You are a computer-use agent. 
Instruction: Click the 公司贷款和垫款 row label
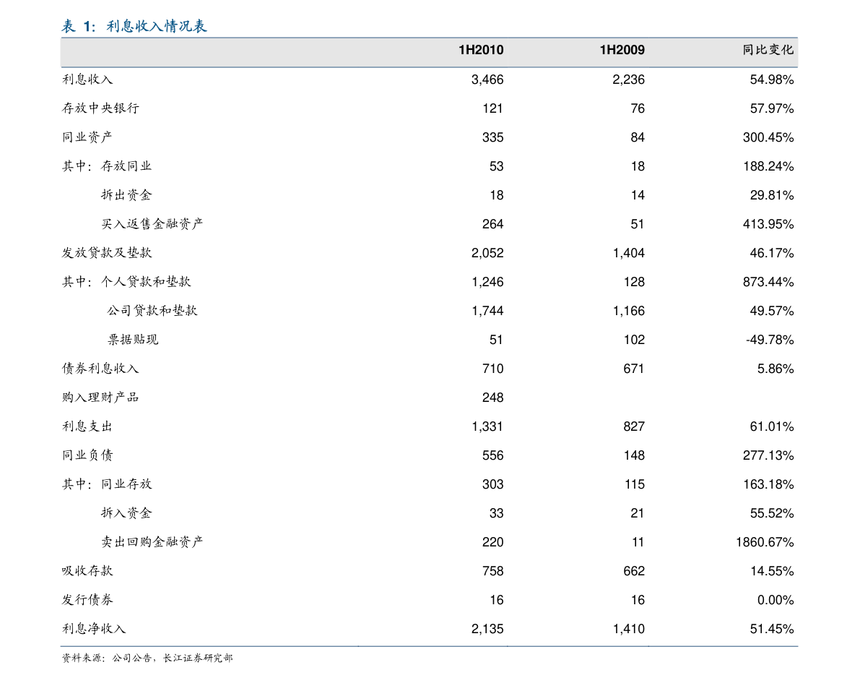(x=152, y=310)
